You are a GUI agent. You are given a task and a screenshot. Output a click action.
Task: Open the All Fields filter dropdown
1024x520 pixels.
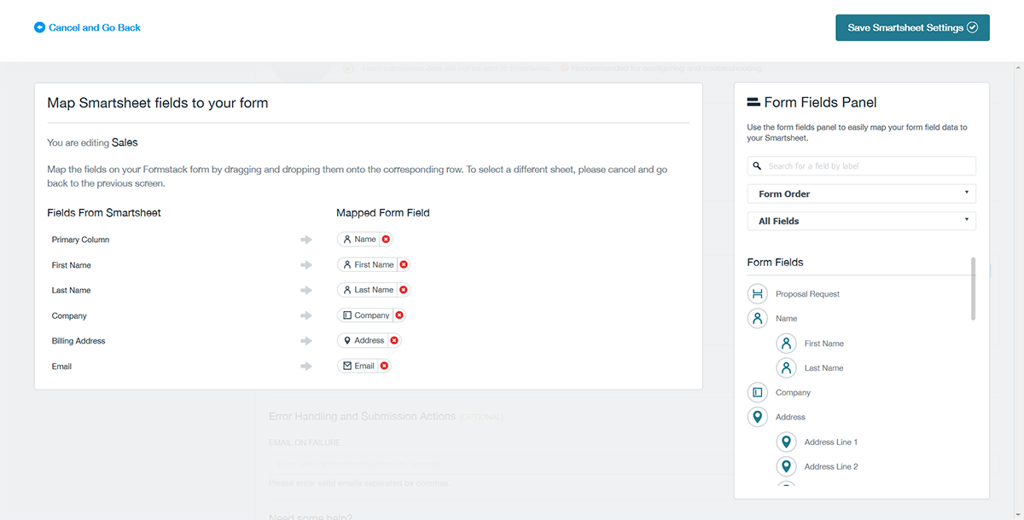[862, 221]
